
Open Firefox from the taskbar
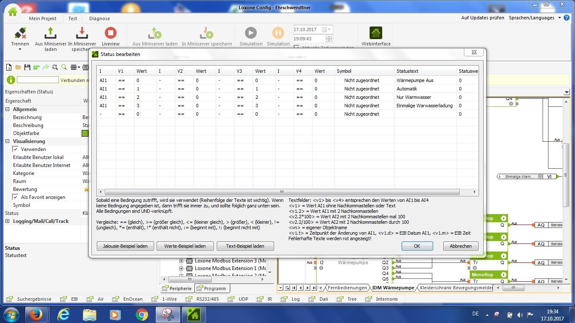point(36,314)
